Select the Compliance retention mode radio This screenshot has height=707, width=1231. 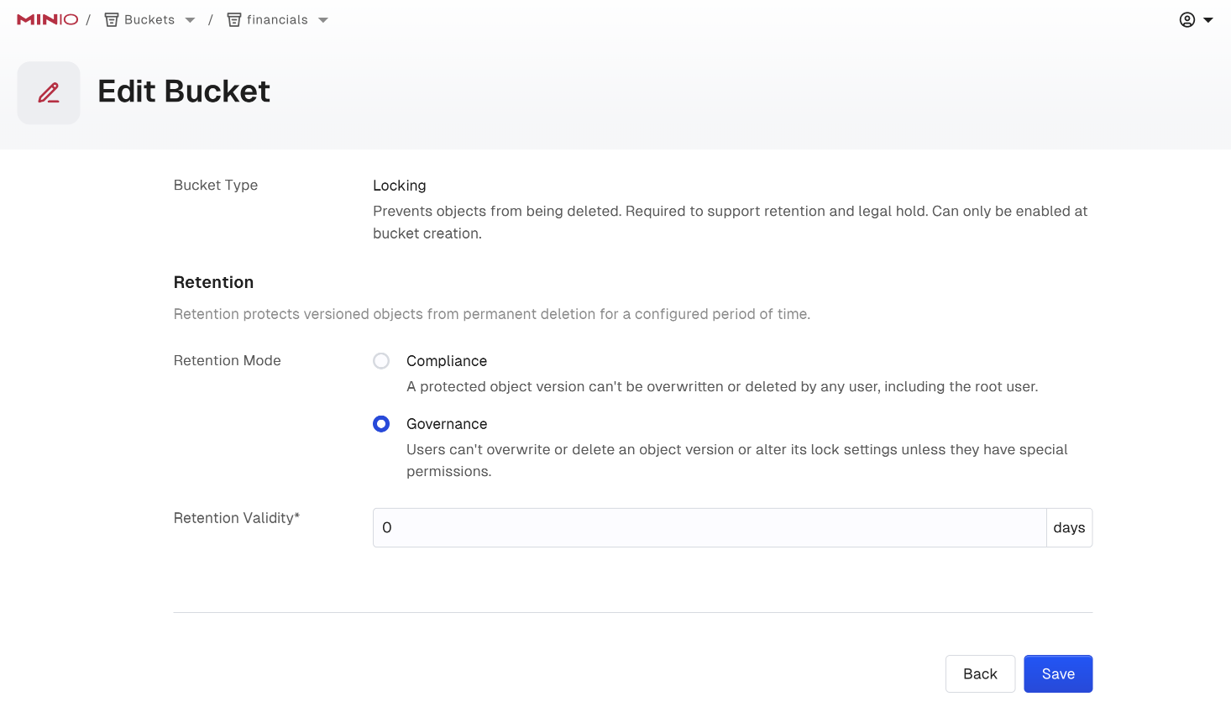[381, 361]
